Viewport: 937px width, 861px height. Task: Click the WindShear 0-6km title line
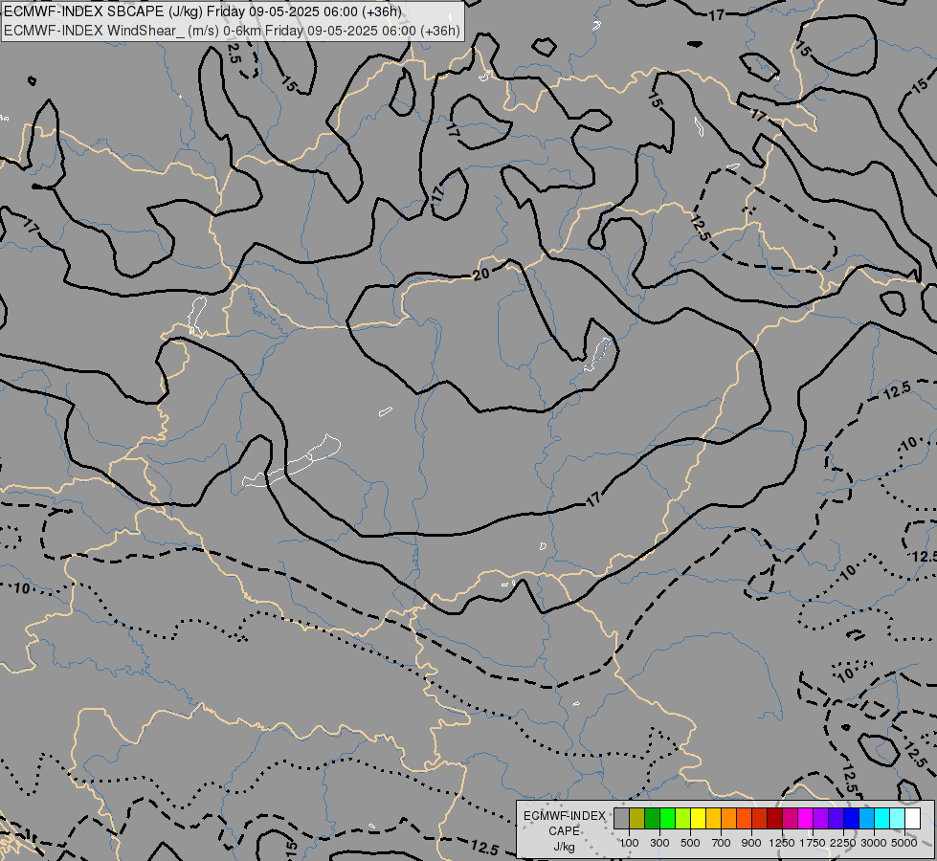click(x=232, y=31)
